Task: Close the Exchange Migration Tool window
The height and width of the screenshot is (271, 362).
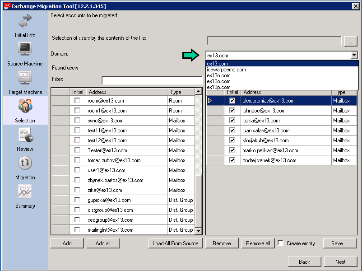Action: (x=355, y=6)
